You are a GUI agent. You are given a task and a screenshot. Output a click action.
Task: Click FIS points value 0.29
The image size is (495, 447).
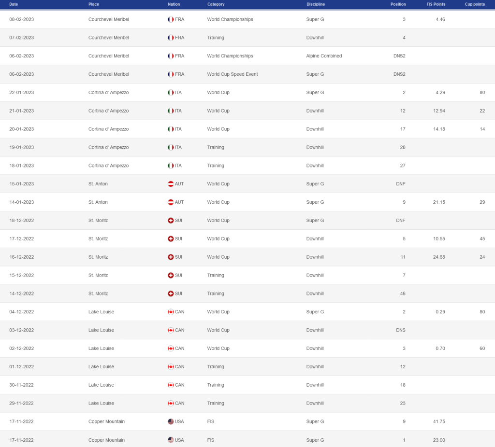[440, 312]
